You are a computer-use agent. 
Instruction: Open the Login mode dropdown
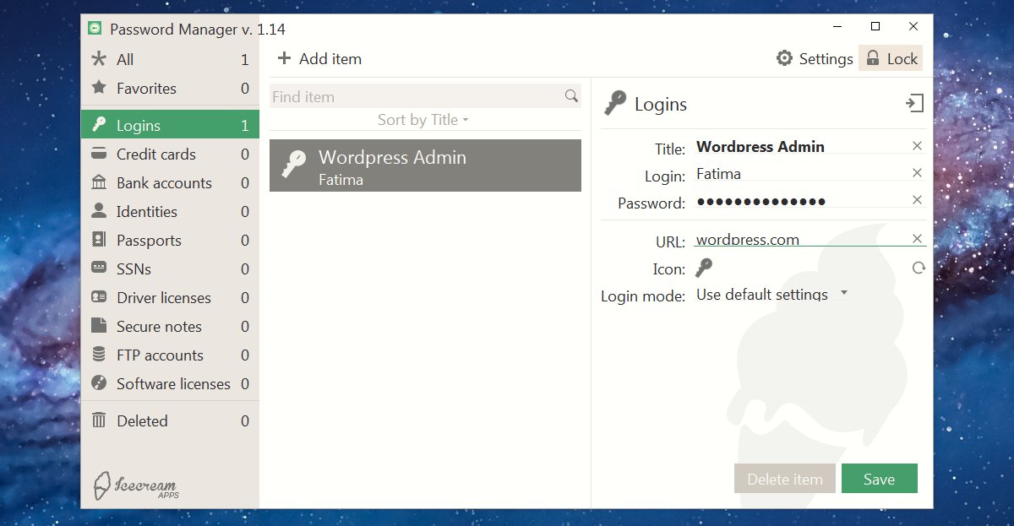point(771,295)
